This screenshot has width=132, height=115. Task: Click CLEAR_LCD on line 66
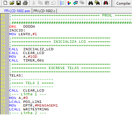point(34,90)
